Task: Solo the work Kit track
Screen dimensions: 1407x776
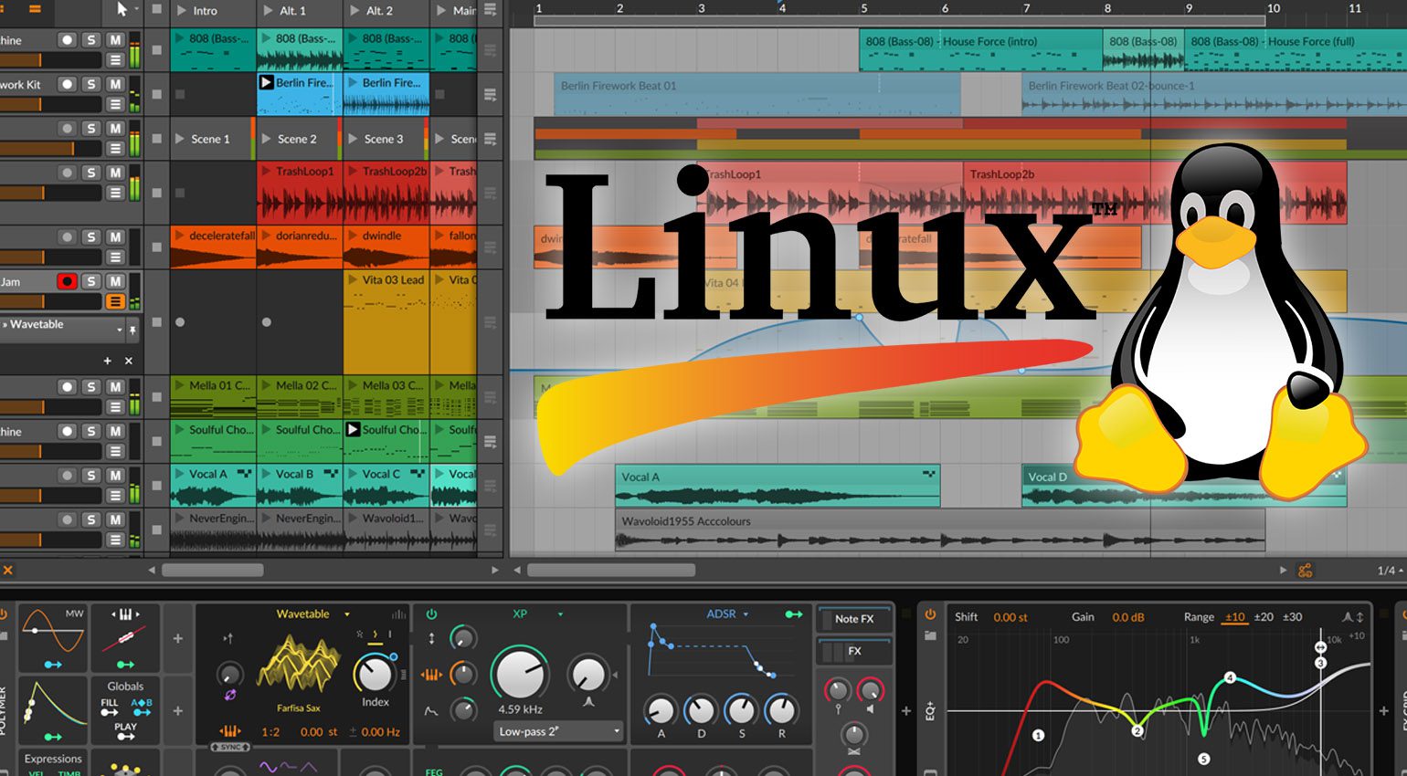Action: click(90, 84)
